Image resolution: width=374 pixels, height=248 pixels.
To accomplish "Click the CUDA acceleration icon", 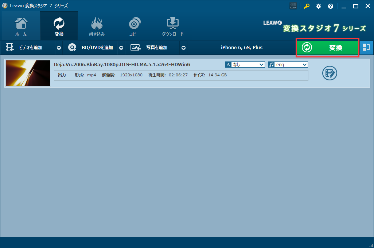I will click(x=293, y=6).
